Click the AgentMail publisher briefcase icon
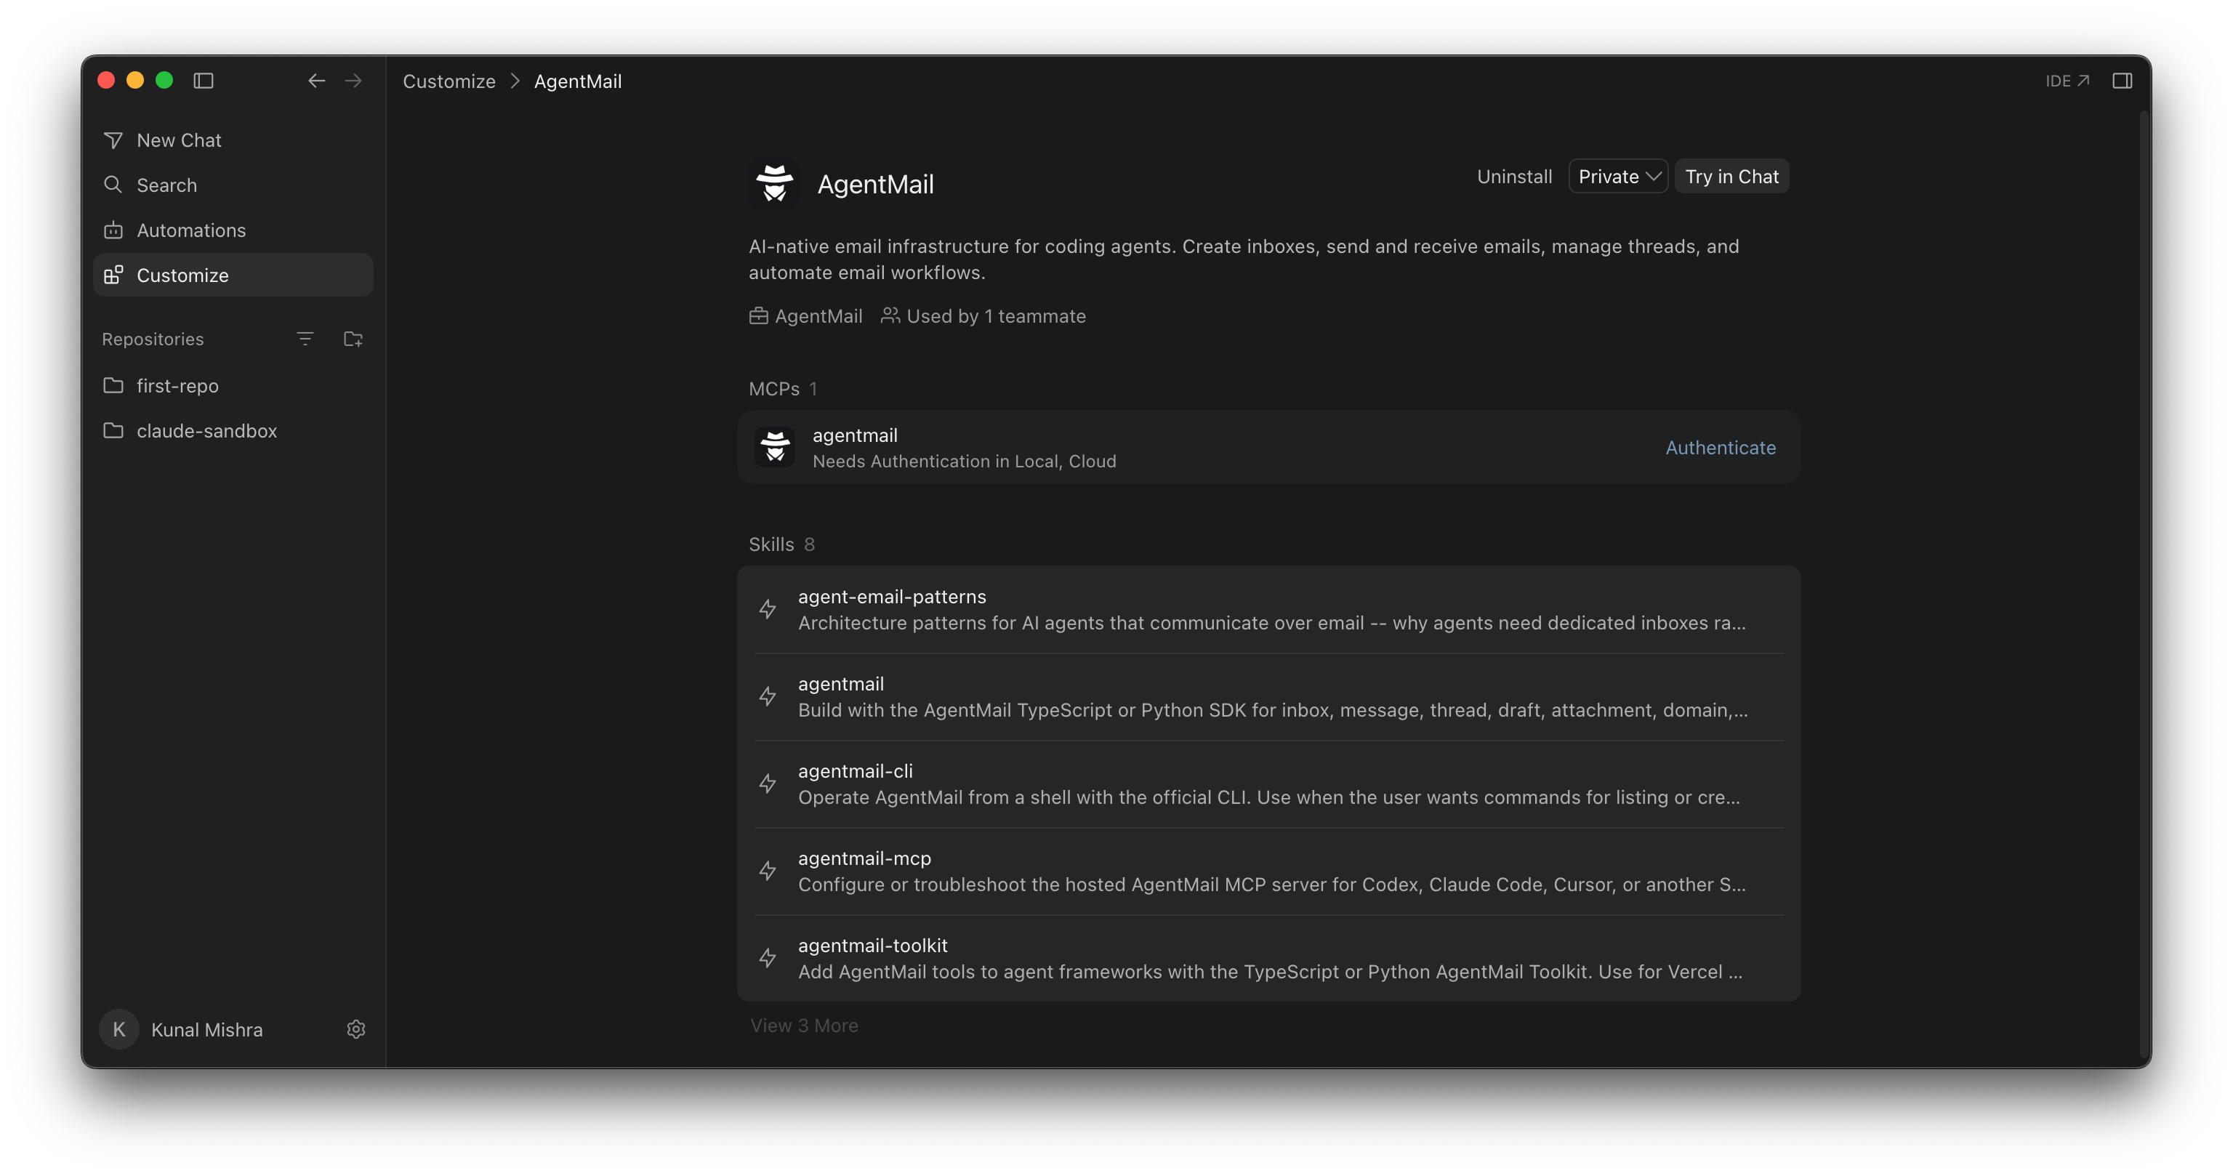This screenshot has width=2233, height=1176. pyautogui.click(x=758, y=316)
